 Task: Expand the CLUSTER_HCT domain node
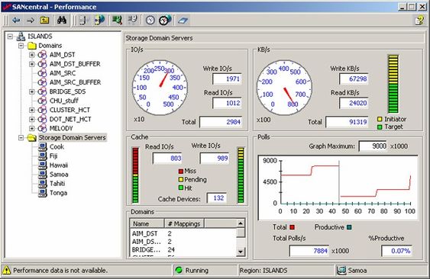click(32, 110)
